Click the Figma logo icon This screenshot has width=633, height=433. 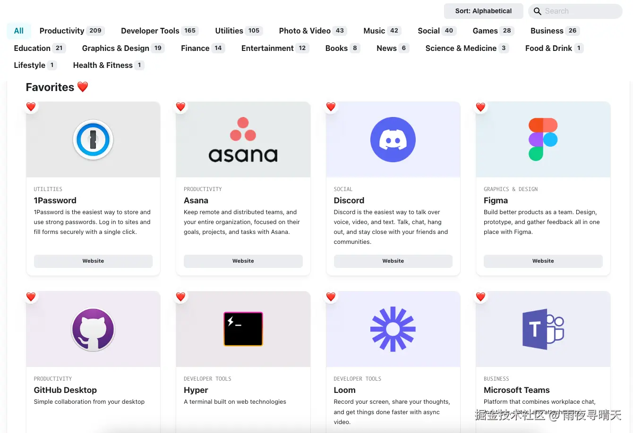[x=543, y=140]
